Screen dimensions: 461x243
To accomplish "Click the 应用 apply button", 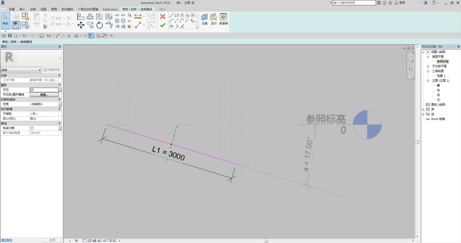I will pyautogui.click(x=53, y=240).
